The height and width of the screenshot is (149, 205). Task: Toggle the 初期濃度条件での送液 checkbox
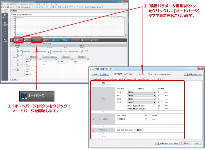(x=128, y=109)
